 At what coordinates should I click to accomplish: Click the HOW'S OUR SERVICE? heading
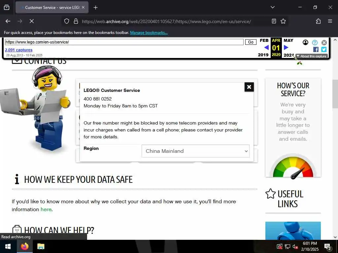tap(293, 90)
